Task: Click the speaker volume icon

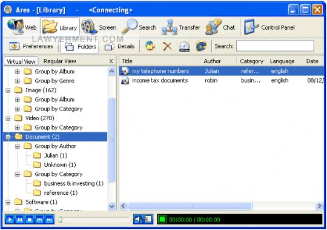Action: (138, 219)
